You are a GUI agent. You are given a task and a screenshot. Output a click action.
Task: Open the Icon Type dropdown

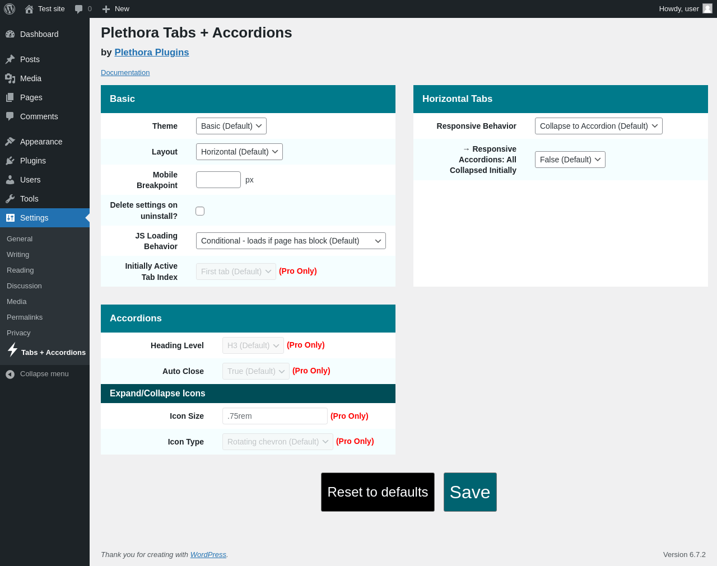278,442
